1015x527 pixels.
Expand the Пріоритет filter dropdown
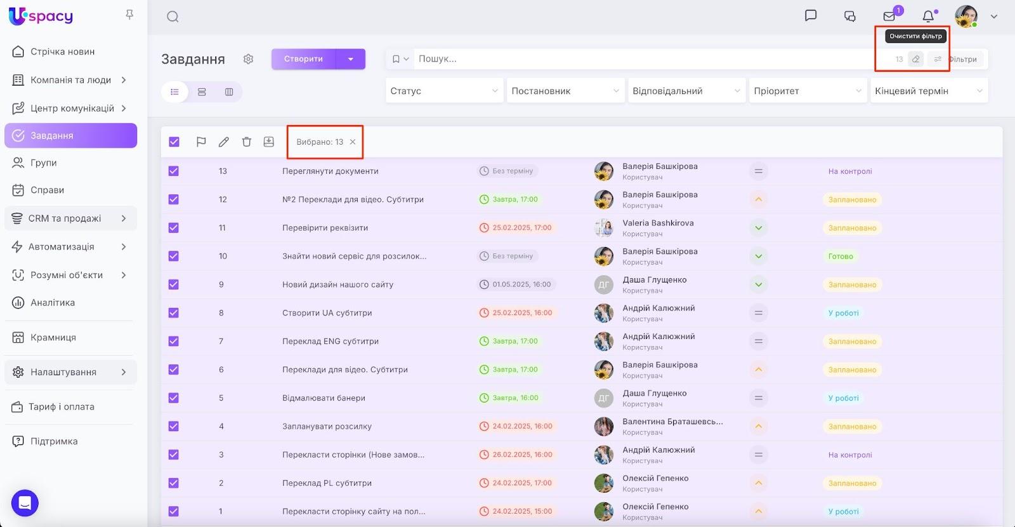[x=807, y=91]
